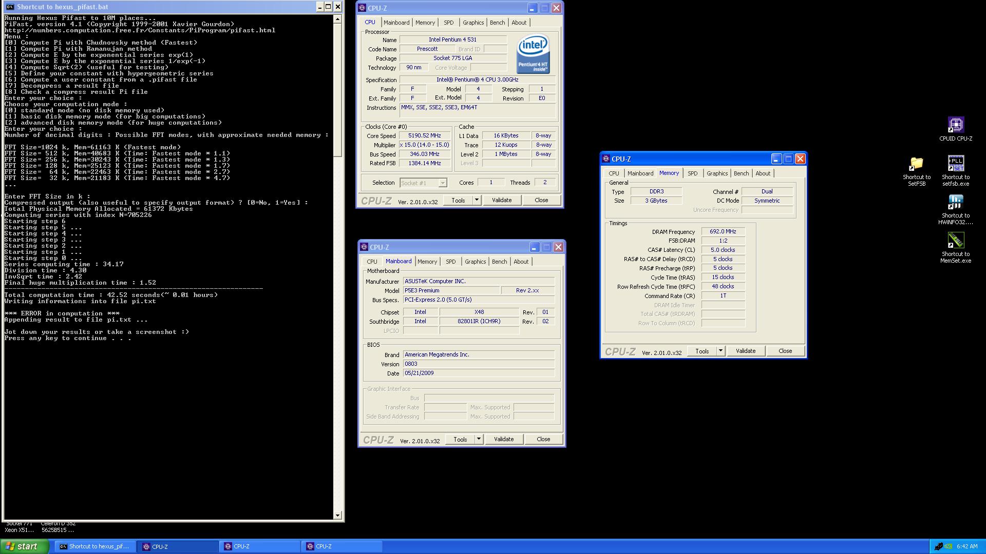The height and width of the screenshot is (554, 986).
Task: Click the CAS# Latency 5.0 clocks value
Action: click(x=723, y=250)
